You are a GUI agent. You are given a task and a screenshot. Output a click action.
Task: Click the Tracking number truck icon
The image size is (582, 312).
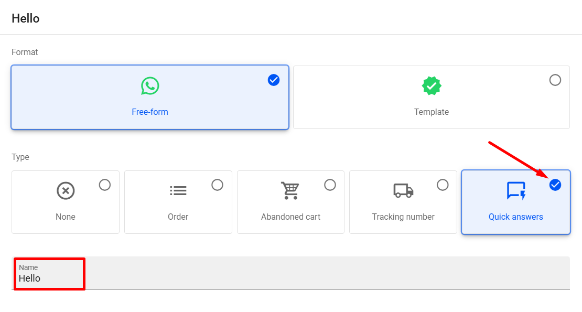point(403,191)
